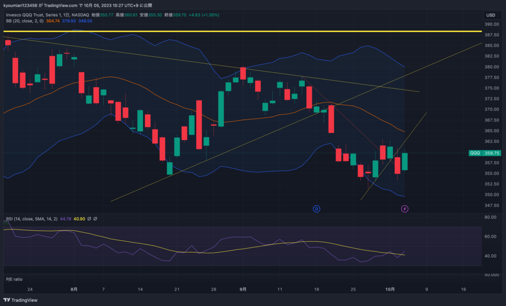Click the TradingView.com text in the header
The height and width of the screenshot is (306, 506).
[61, 5]
